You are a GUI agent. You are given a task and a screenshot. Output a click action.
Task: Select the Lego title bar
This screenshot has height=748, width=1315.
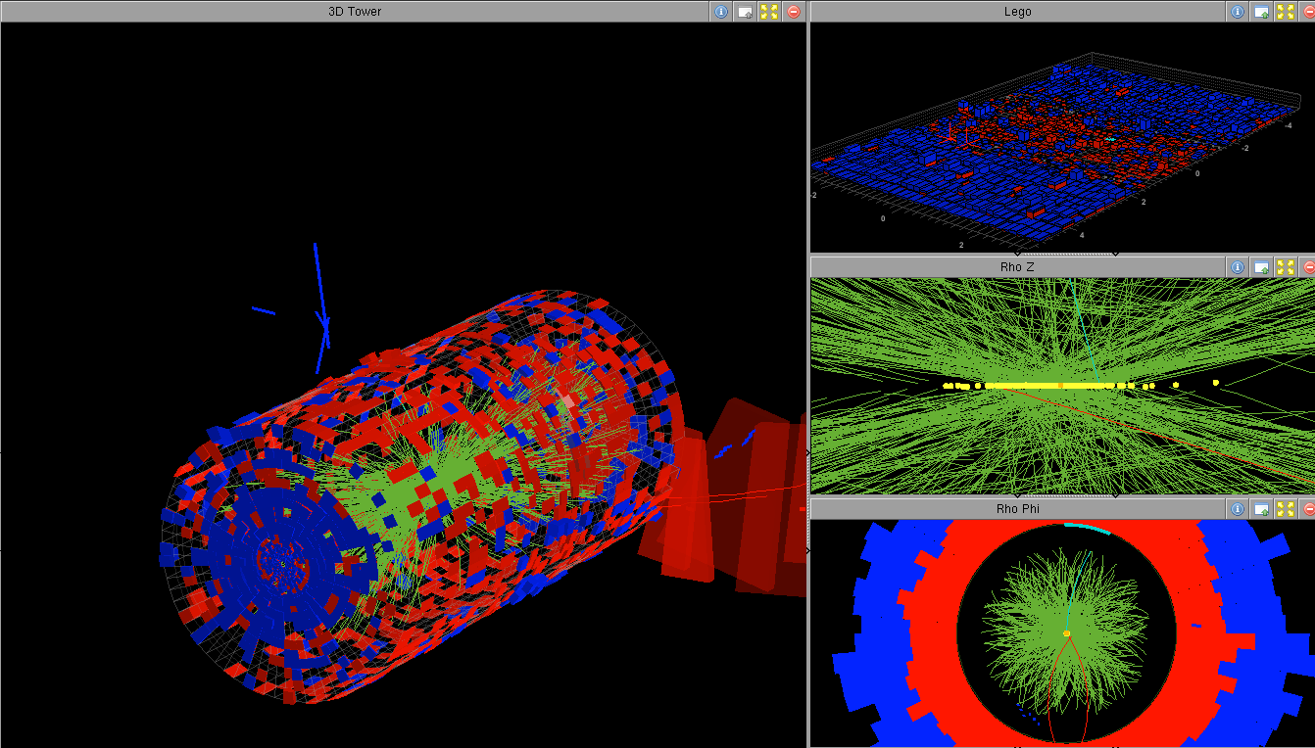coord(1018,12)
